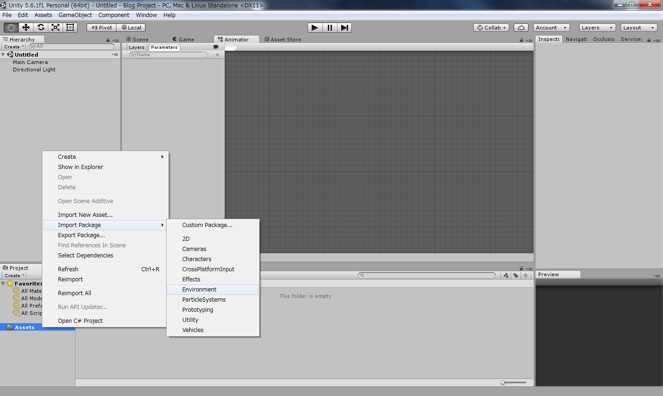Click the Play button
Image resolution: width=663 pixels, height=396 pixels.
click(x=315, y=28)
